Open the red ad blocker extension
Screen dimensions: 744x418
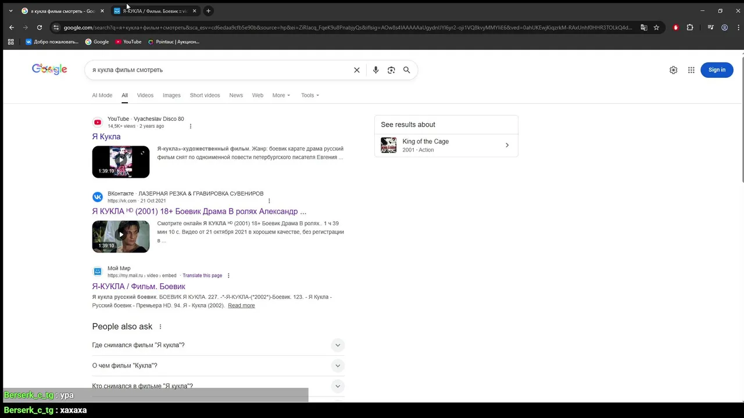click(675, 27)
